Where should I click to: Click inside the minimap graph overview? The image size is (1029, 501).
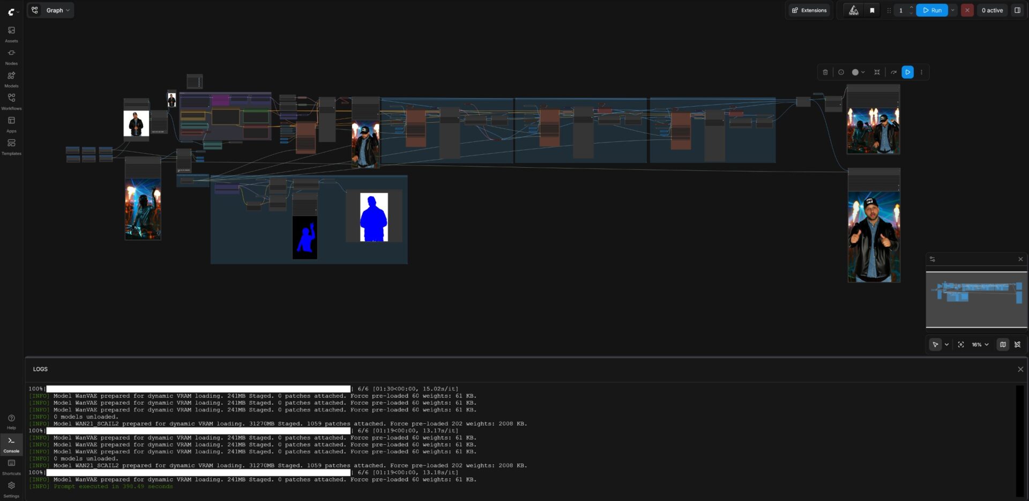click(x=976, y=300)
